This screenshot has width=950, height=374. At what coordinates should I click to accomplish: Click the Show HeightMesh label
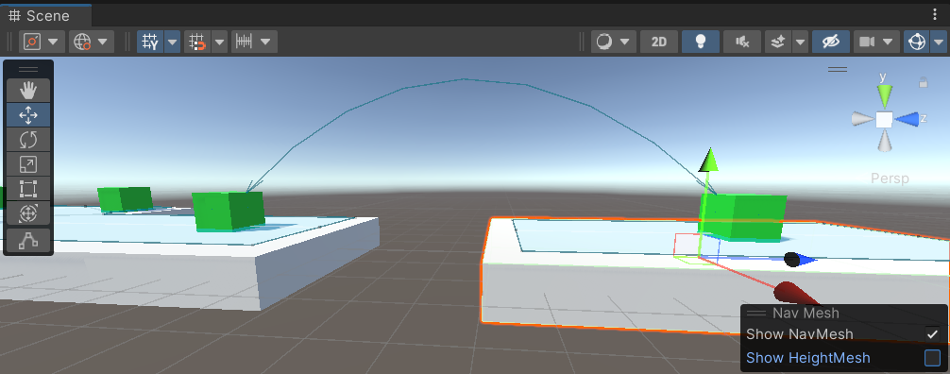808,358
